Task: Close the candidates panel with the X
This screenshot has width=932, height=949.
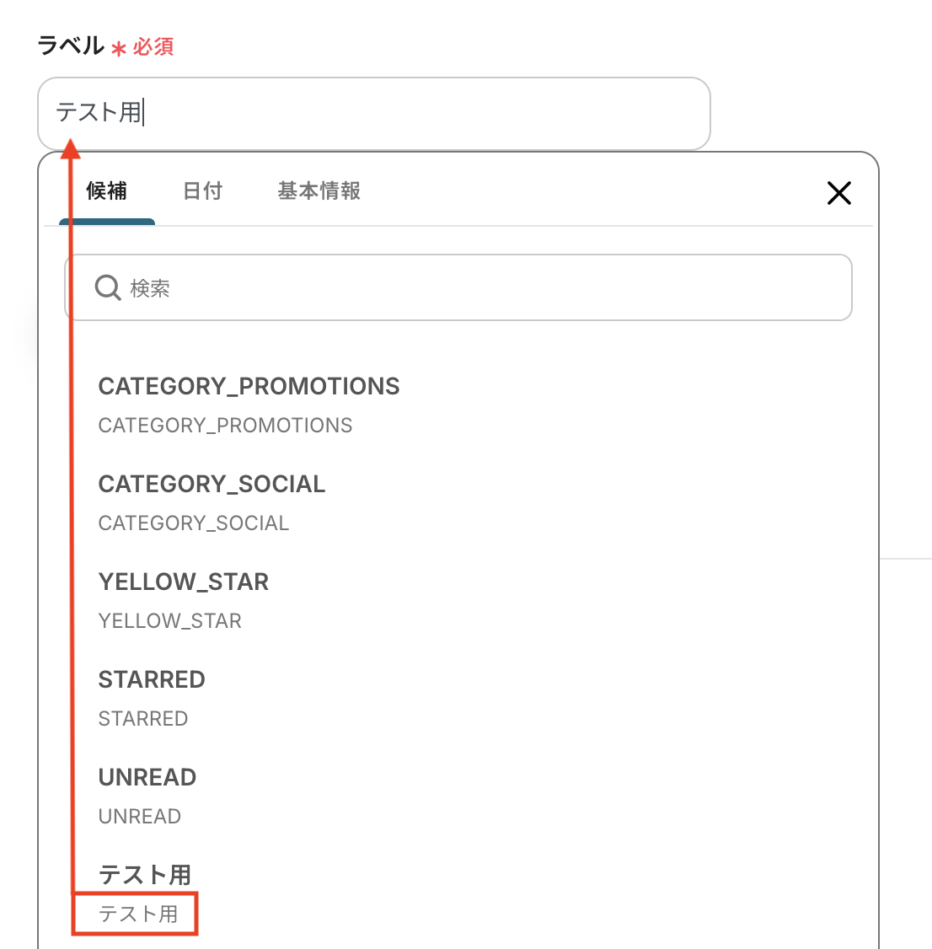Action: [838, 193]
